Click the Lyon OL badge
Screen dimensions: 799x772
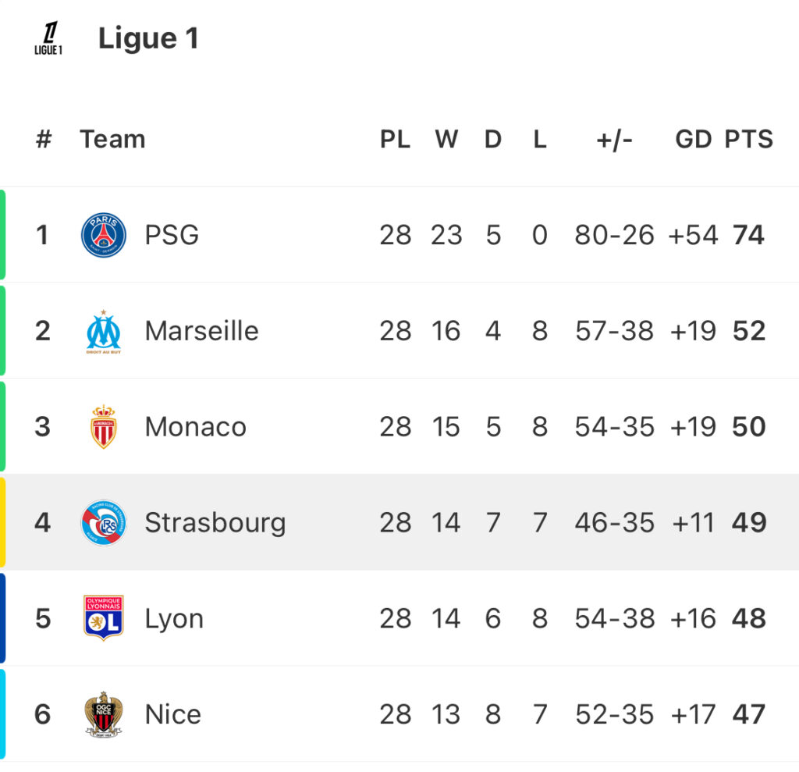pos(104,618)
